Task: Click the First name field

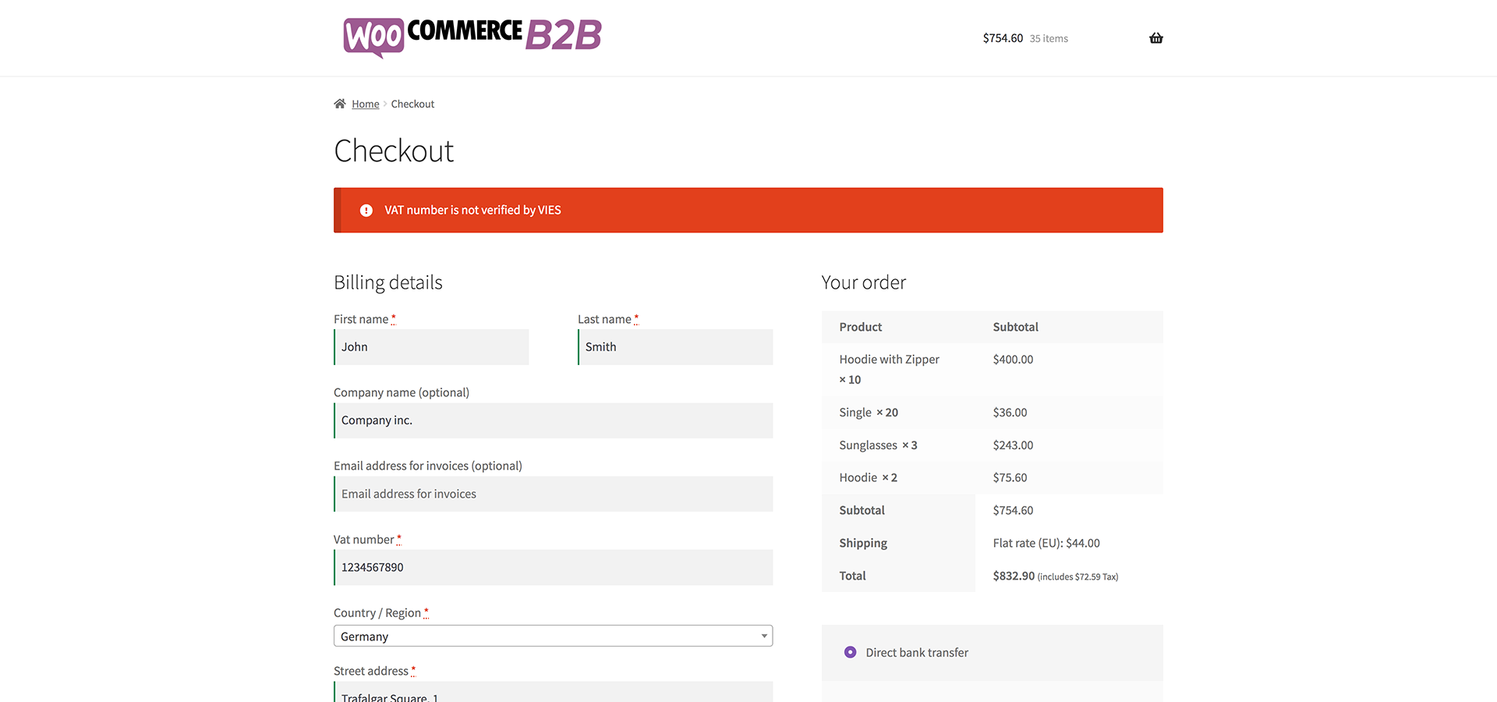Action: [x=432, y=347]
